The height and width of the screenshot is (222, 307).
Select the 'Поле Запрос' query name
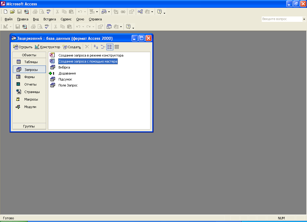point(68,85)
